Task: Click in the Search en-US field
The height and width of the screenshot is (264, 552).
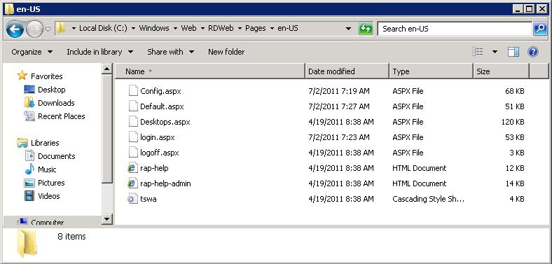Action: (x=455, y=29)
